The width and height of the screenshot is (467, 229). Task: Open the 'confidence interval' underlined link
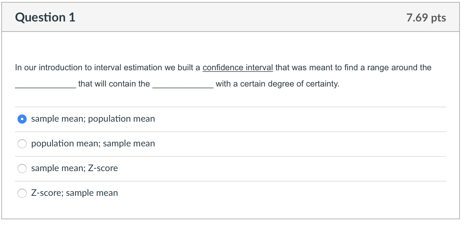238,68
